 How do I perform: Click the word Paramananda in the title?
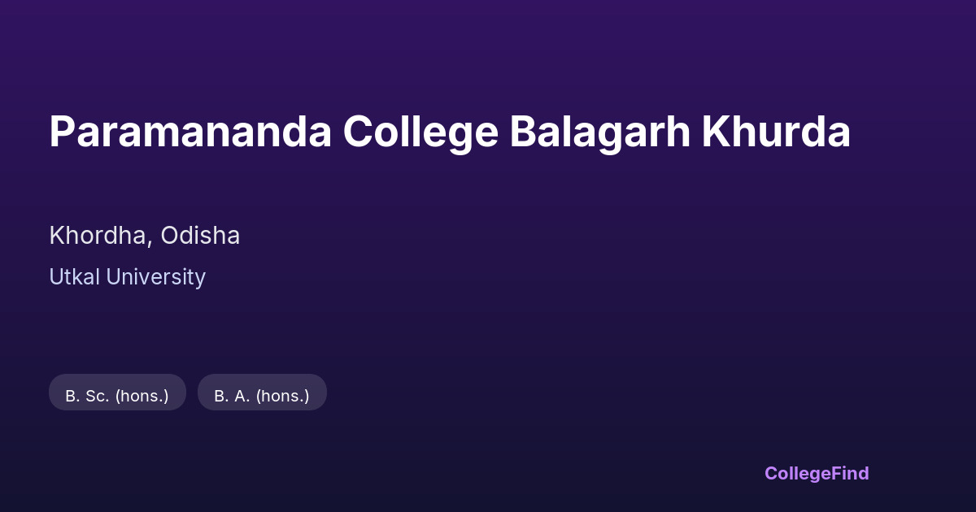190,132
